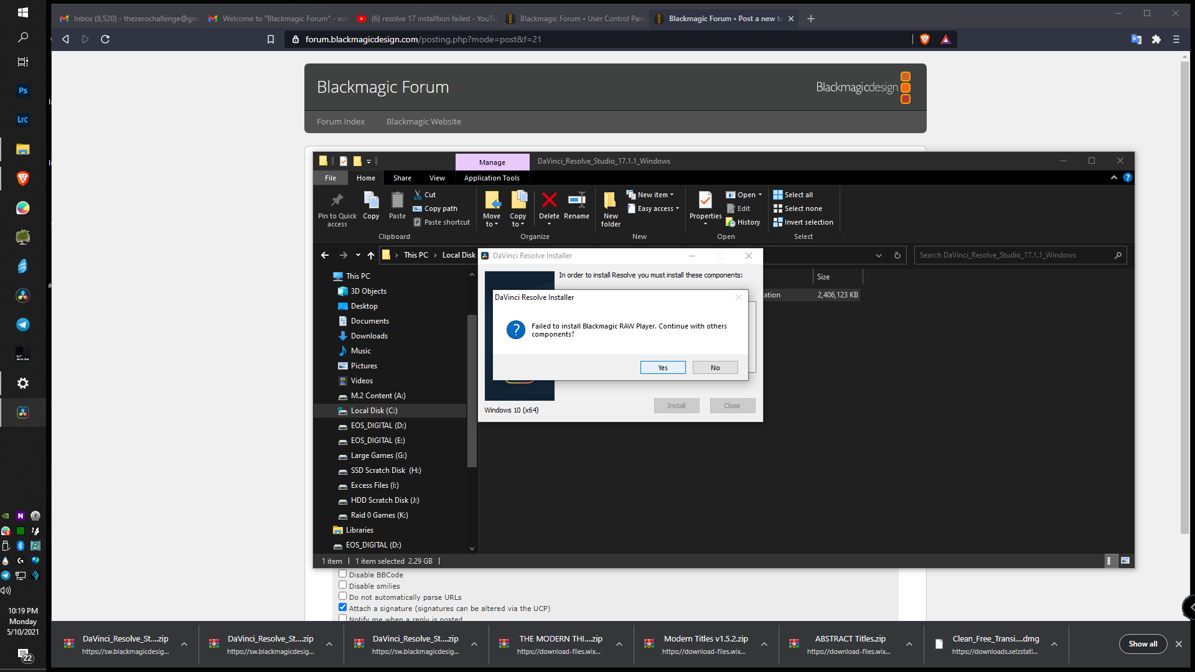Click Select none in the ribbon
1195x672 pixels.
(798, 208)
